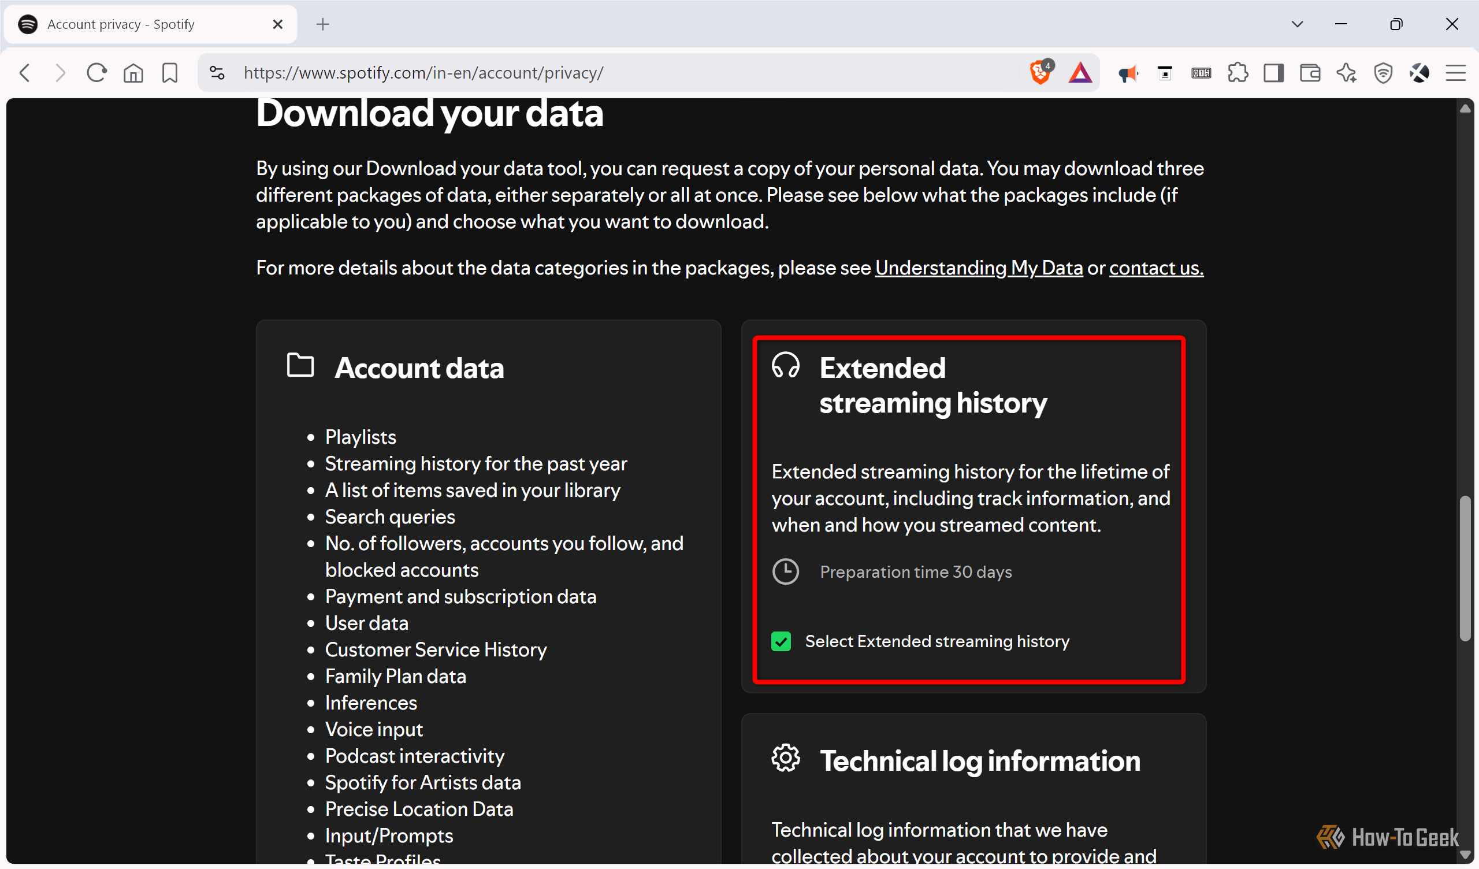Open Brave Shields lion icon
Viewport: 1479px width, 869px height.
(1041, 72)
